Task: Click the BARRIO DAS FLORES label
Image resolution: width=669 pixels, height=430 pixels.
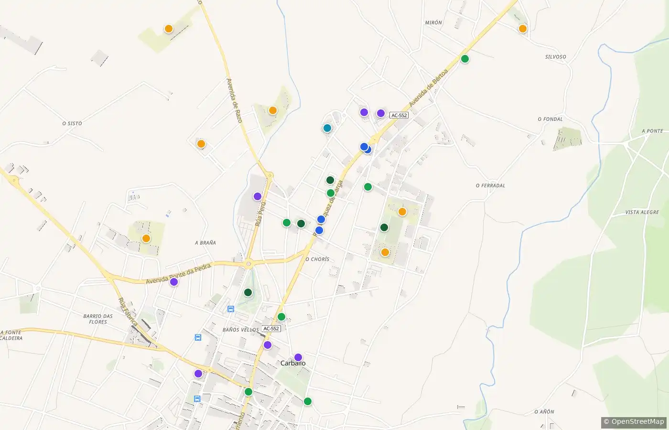Action: [x=98, y=319]
